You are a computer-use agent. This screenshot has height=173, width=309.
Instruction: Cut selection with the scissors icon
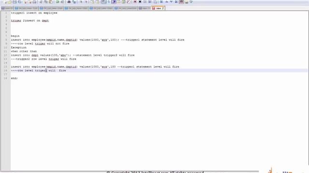[x=41, y=2]
